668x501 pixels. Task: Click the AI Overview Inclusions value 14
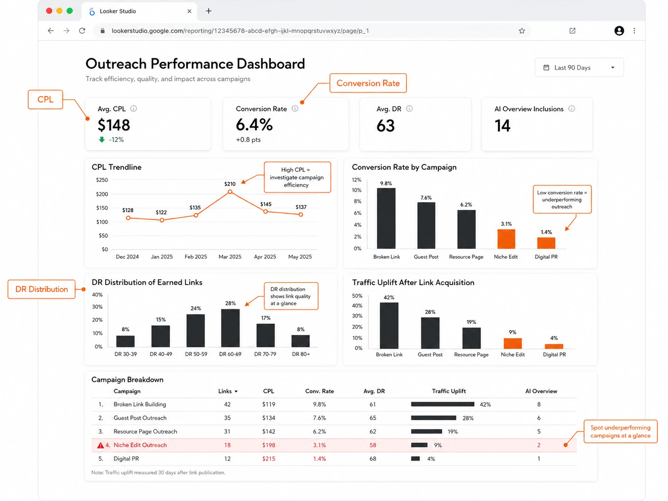pos(503,126)
